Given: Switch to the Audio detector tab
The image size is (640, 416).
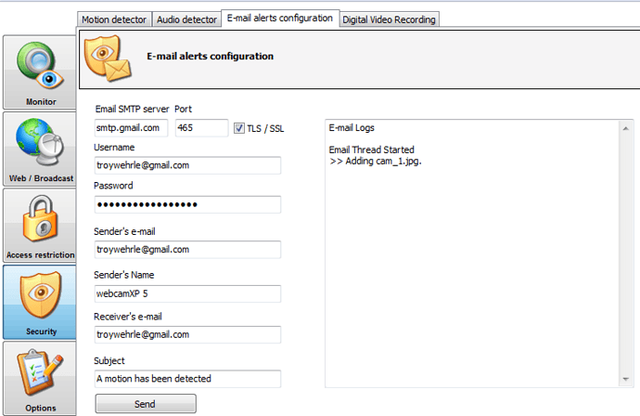Looking at the screenshot, I should (x=186, y=19).
